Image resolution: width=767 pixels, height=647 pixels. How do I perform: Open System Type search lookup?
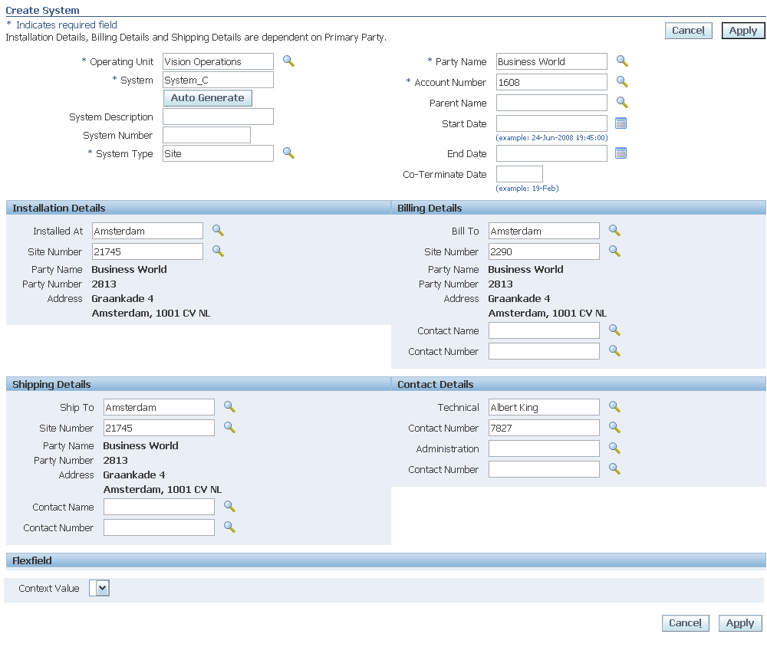pyautogui.click(x=288, y=153)
